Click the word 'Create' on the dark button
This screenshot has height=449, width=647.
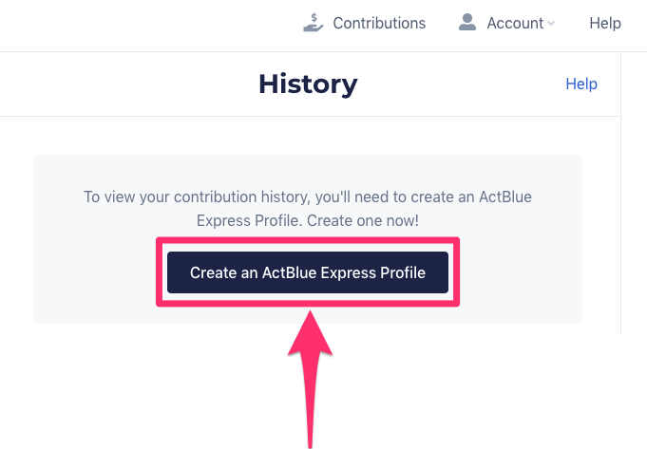213,272
